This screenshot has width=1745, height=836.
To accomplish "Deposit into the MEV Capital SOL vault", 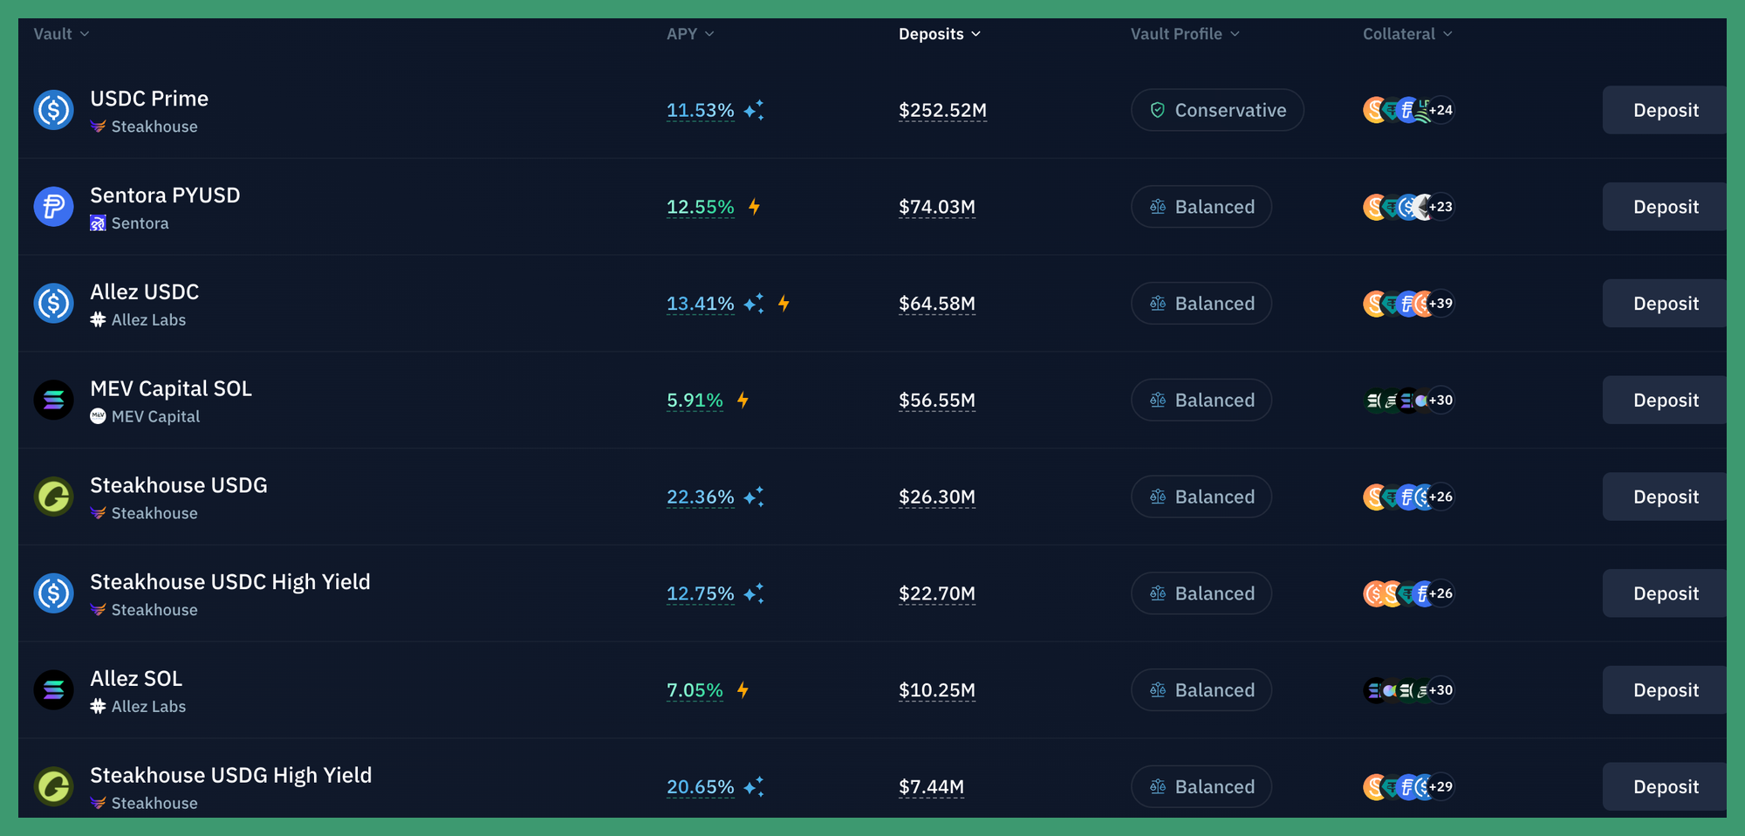I will pos(1665,401).
